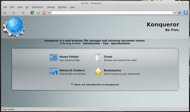Click the yellow Bookmarks star icon

(98, 71)
